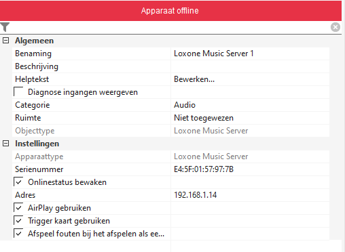The height and width of the screenshot is (252, 345).
Task: Select the Helptekst property label
Action: click(32, 79)
